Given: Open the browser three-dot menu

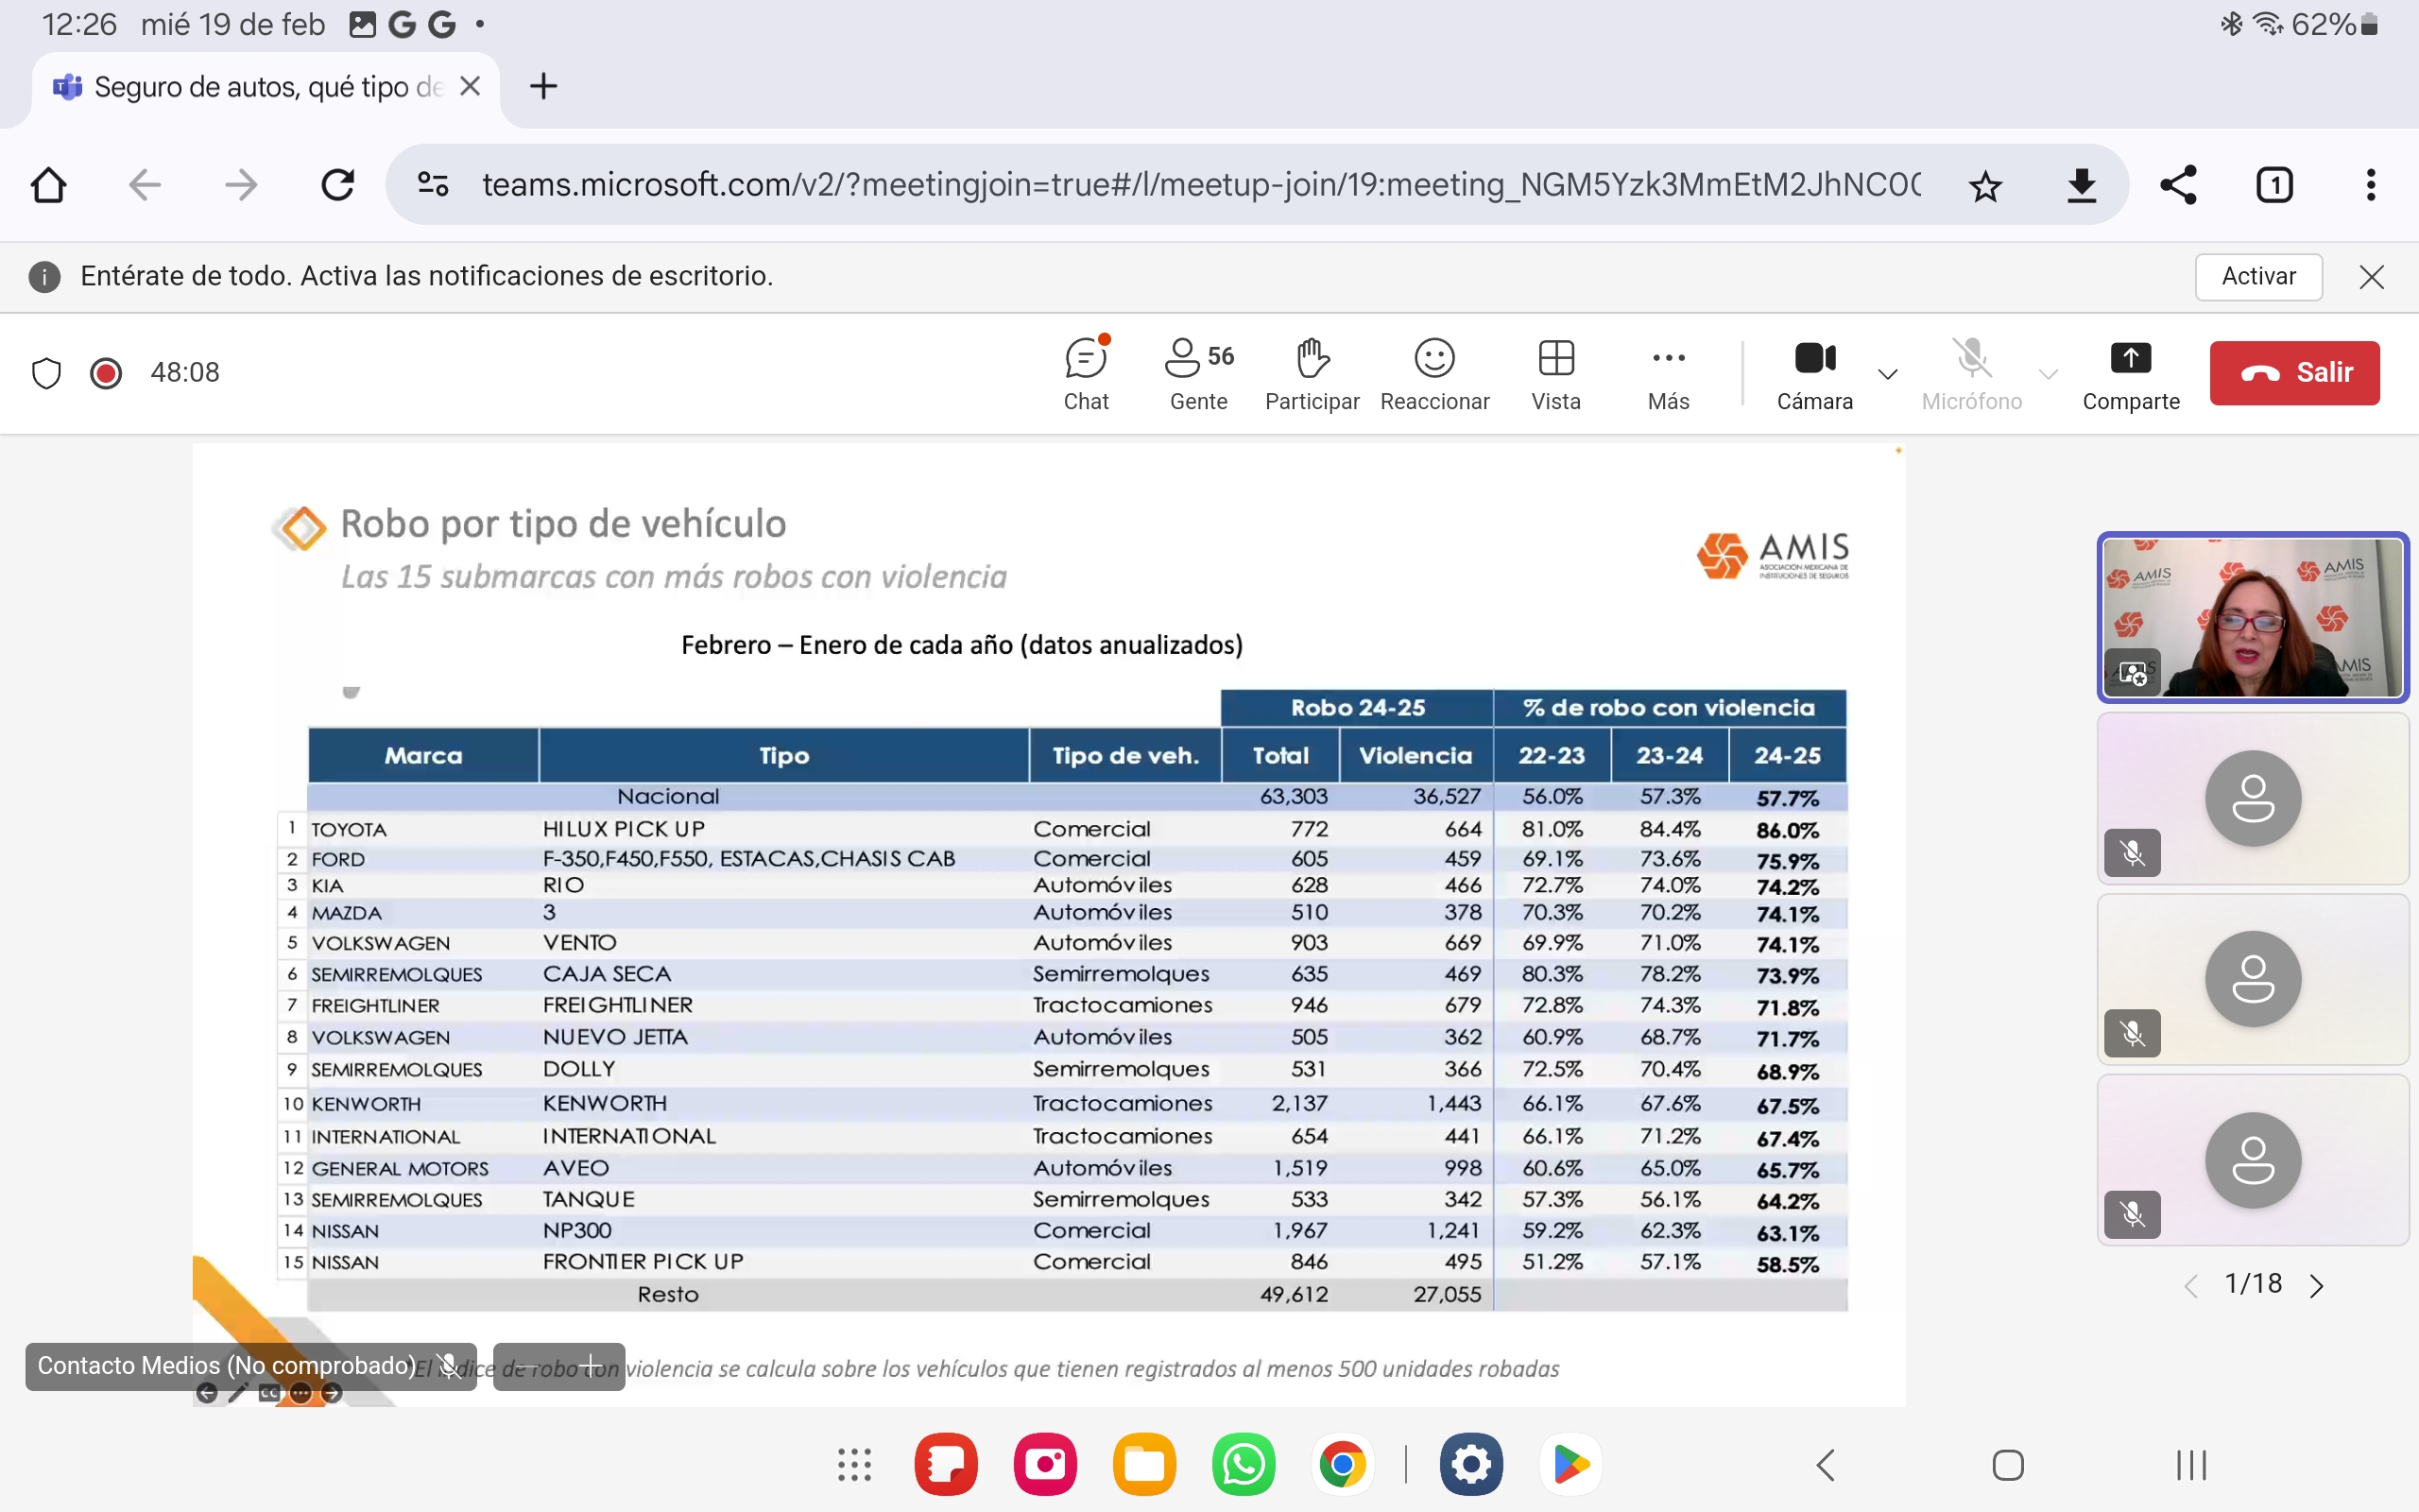Looking at the screenshot, I should coord(2371,185).
